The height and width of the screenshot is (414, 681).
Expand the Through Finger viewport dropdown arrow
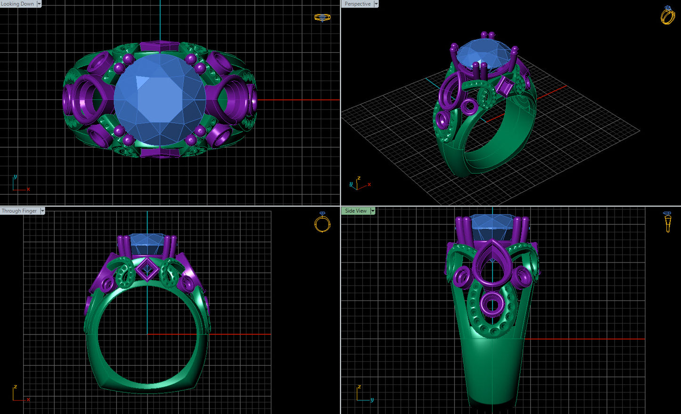(x=42, y=211)
